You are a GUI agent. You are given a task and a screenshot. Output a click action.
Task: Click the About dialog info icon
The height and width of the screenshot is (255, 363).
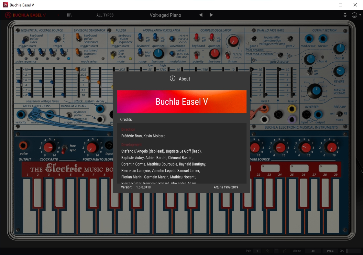[172, 79]
